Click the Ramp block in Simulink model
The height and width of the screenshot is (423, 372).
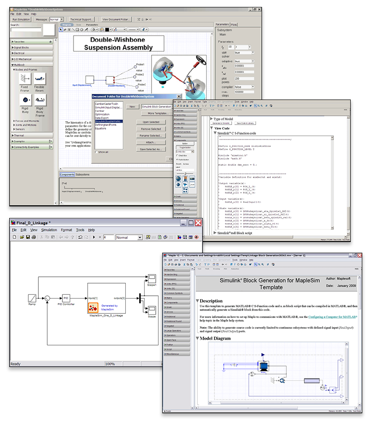(32, 298)
